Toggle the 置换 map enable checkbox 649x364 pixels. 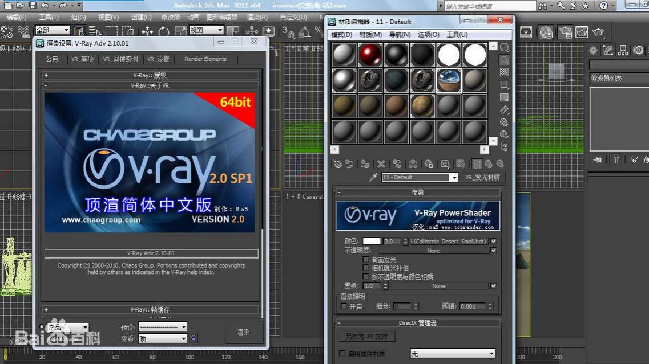click(493, 285)
